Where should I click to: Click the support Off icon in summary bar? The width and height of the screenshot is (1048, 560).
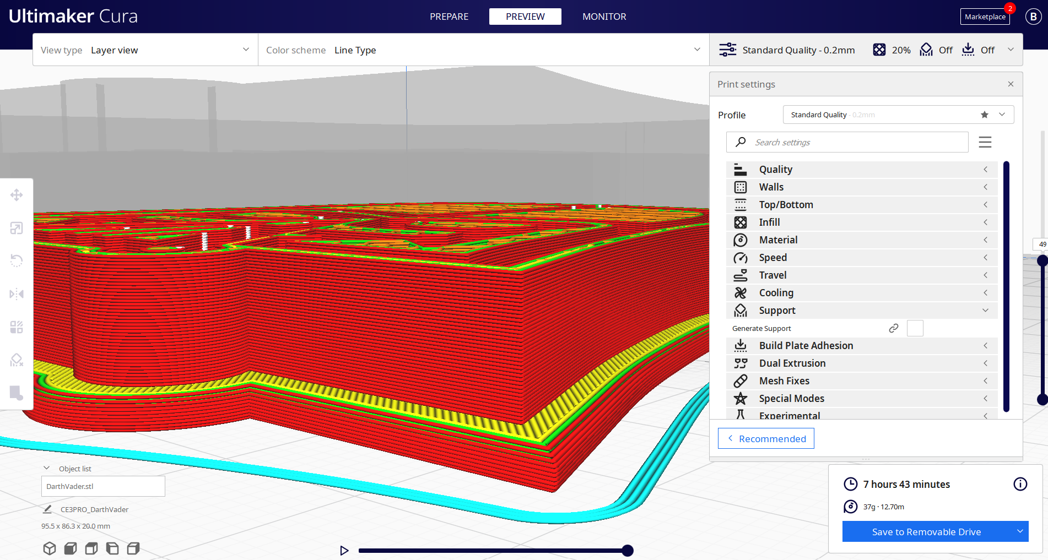(x=926, y=50)
